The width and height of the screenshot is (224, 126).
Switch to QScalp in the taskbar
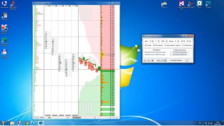(41, 123)
